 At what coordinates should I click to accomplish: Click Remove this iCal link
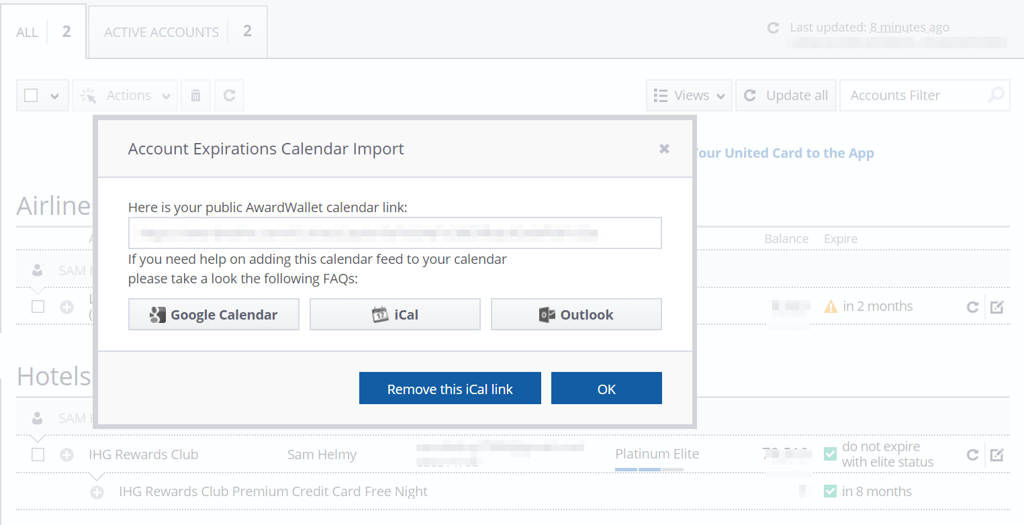pos(450,388)
